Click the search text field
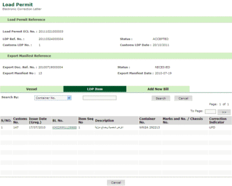232x186 pixels. pos(100,98)
